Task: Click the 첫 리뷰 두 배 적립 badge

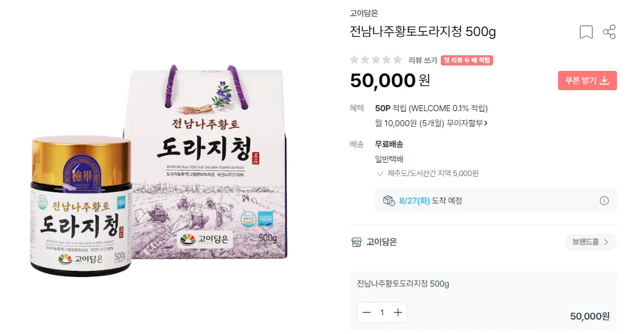Action: coord(467,60)
